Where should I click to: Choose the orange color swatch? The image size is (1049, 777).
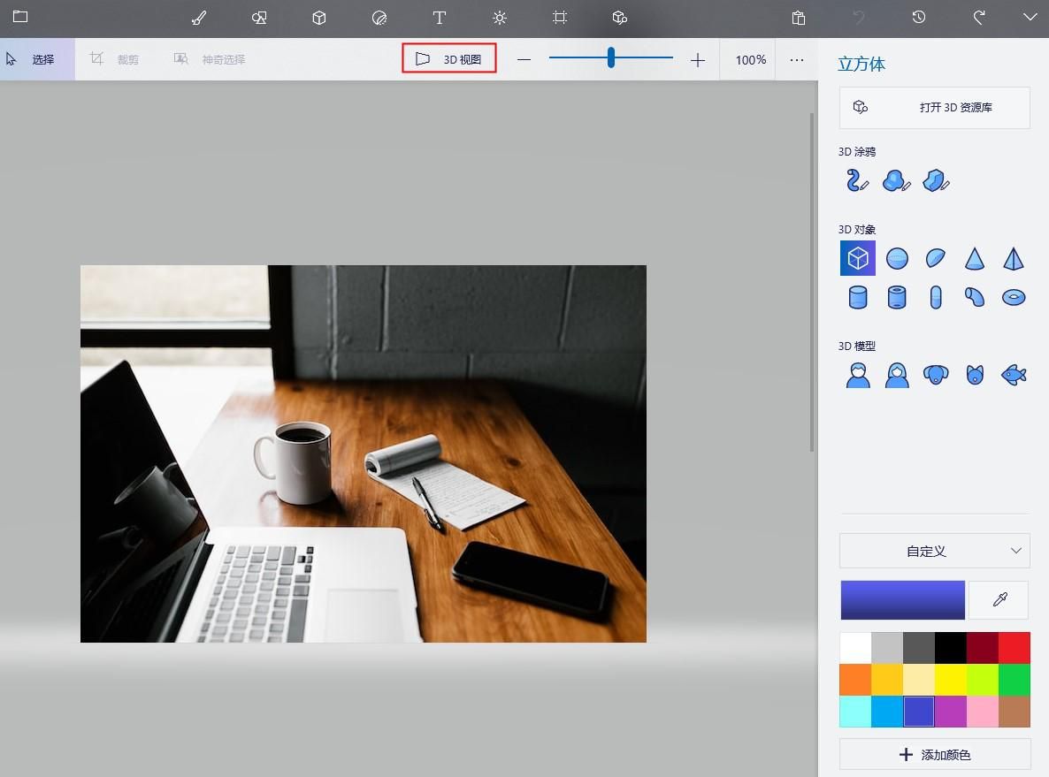coord(855,680)
